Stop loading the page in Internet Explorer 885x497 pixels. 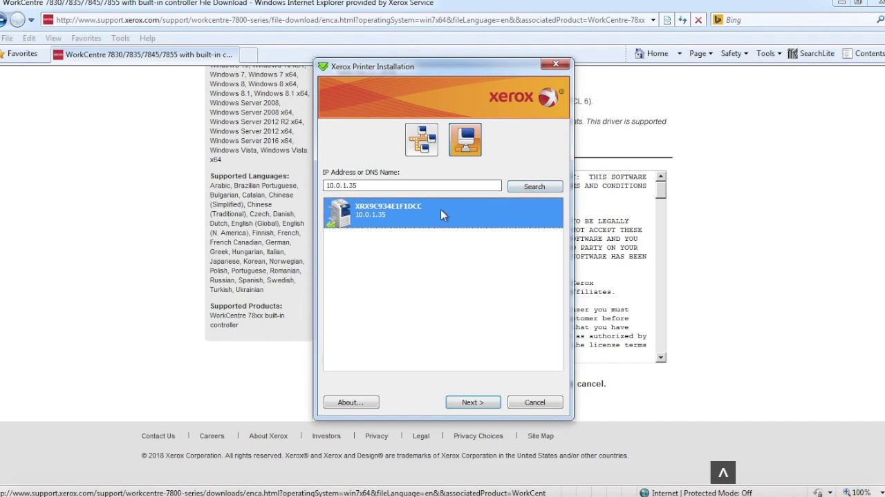click(x=698, y=20)
